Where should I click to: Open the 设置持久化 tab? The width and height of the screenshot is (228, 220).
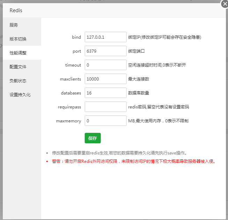(x=20, y=94)
